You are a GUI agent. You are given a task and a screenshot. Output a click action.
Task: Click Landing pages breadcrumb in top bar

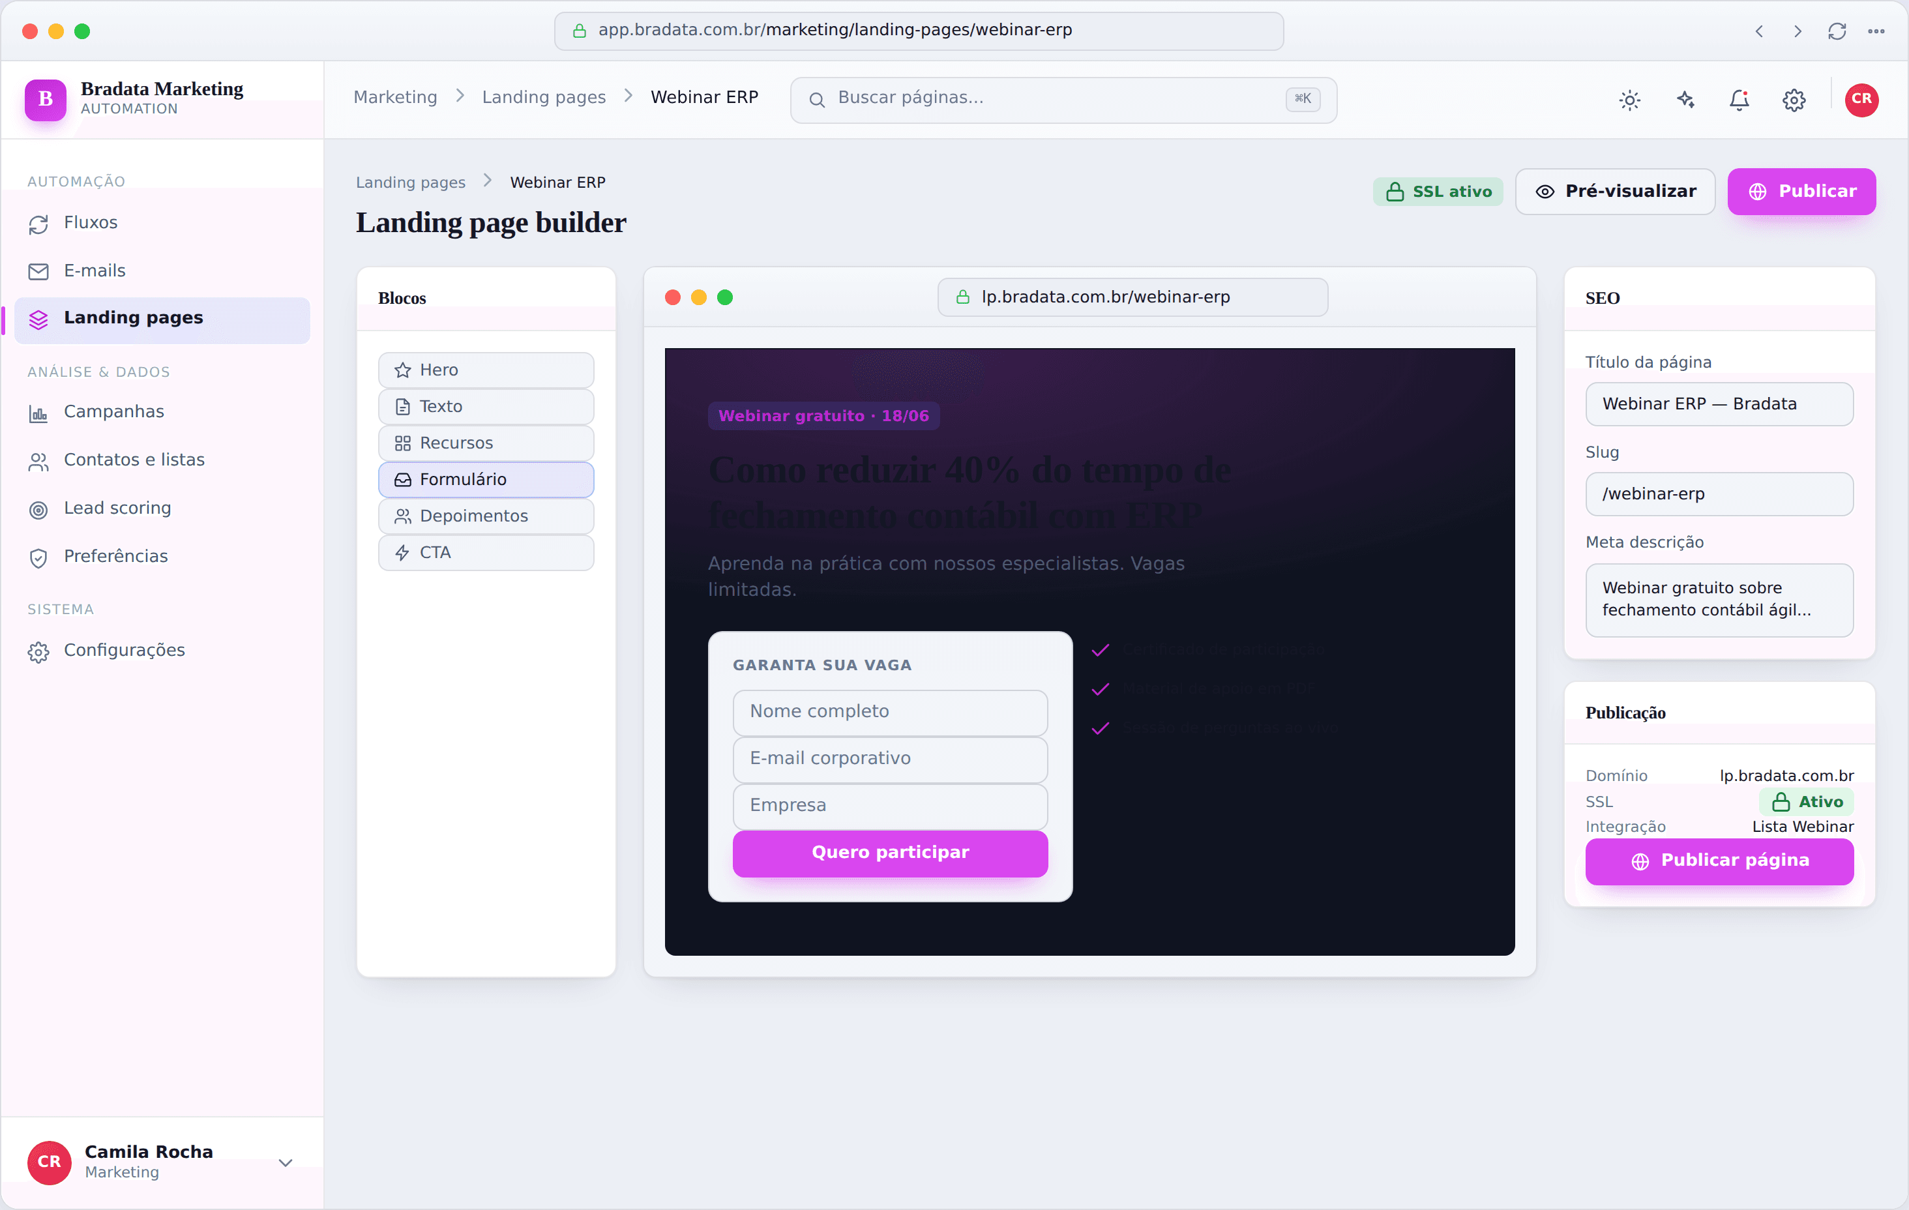pyautogui.click(x=544, y=98)
